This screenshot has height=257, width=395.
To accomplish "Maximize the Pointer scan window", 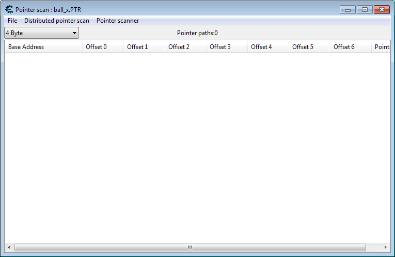I will click(x=365, y=9).
